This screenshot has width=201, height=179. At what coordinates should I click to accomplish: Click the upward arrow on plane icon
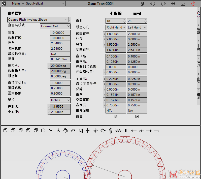[x=58, y=131]
